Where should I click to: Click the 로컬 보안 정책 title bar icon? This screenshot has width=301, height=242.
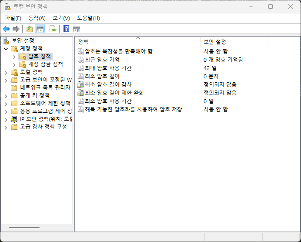tap(7, 7)
